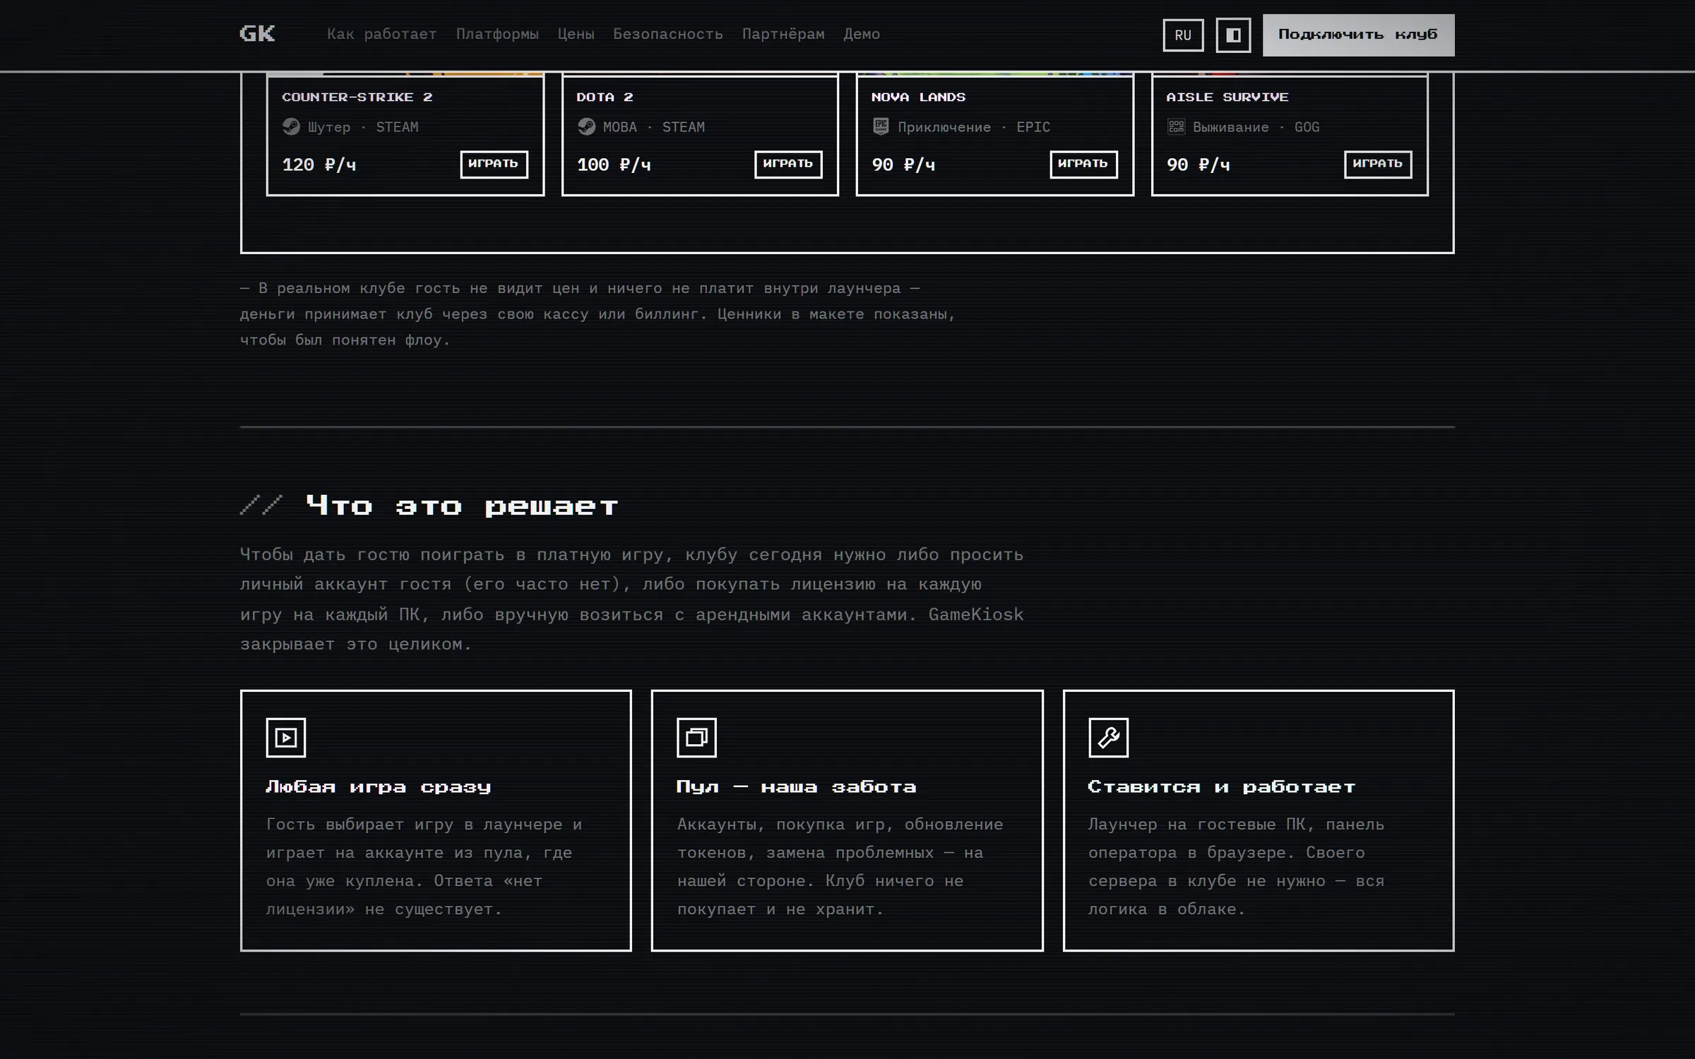
Task: Select the AISLE SURVIVE title
Action: pyautogui.click(x=1227, y=97)
